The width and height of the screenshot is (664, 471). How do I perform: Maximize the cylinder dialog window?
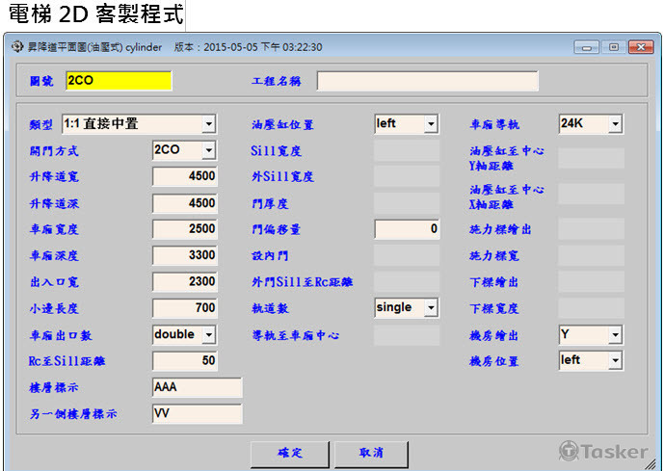tap(613, 47)
